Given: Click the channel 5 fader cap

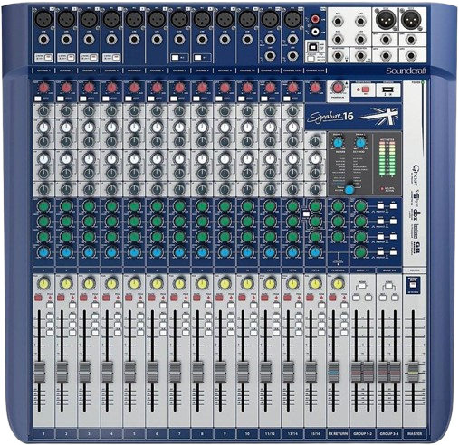Looking at the screenshot, I should click(x=130, y=373).
